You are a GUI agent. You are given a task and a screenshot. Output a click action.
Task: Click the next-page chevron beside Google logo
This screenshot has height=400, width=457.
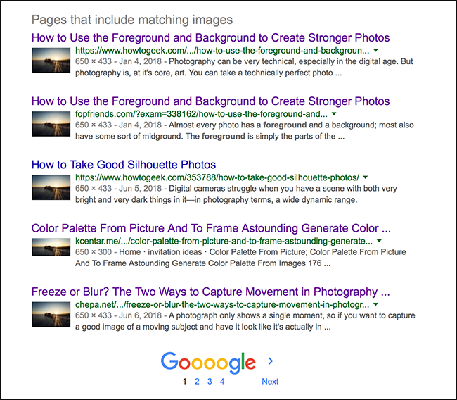click(271, 361)
